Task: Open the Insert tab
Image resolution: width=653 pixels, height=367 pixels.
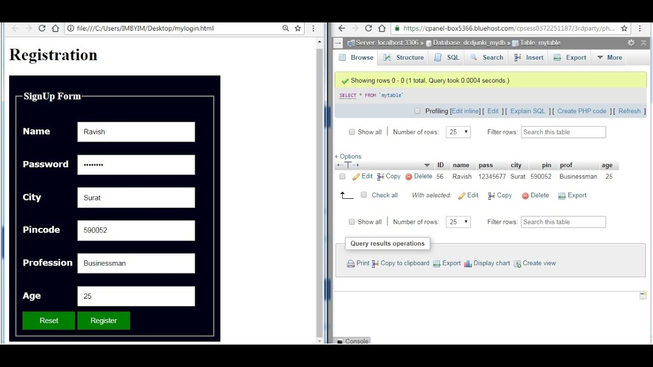Action: click(529, 58)
